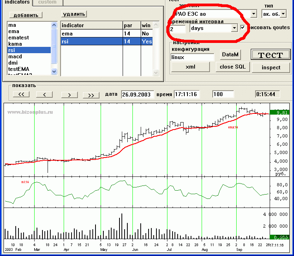
Task: Toggle the draw quotes checkbox
Action: coord(243,28)
